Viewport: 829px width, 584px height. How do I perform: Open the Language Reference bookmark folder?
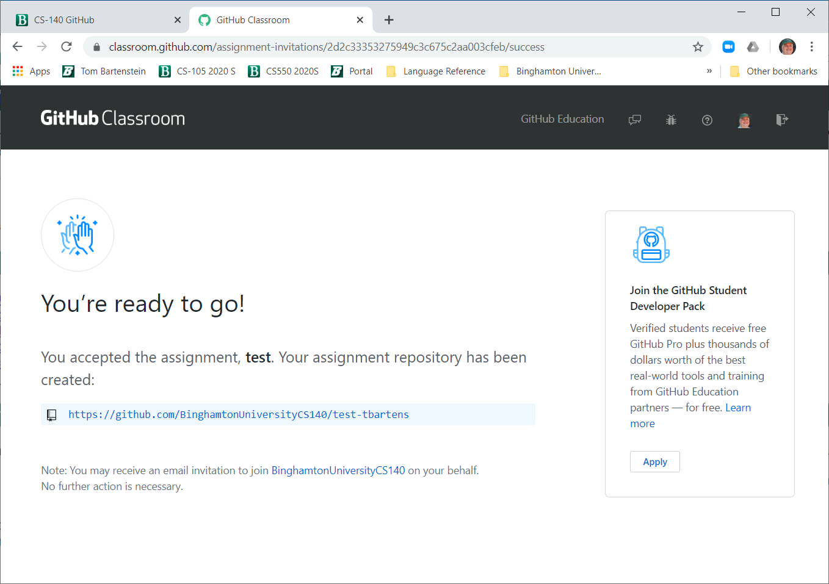(436, 71)
